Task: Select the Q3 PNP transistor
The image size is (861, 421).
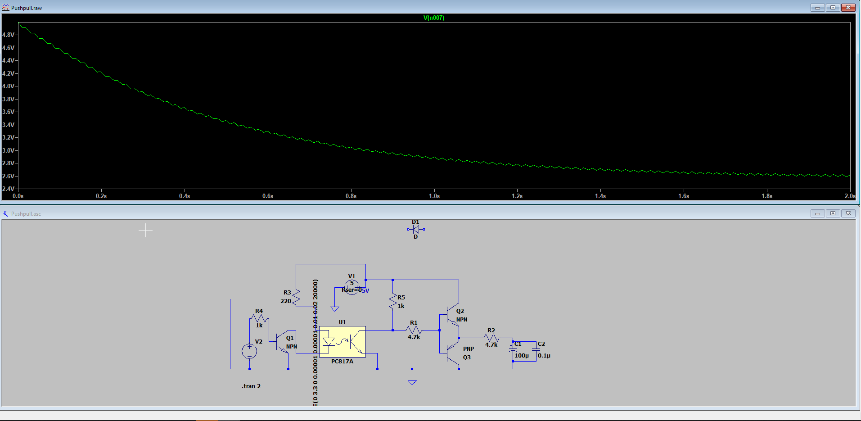Action: [451, 352]
